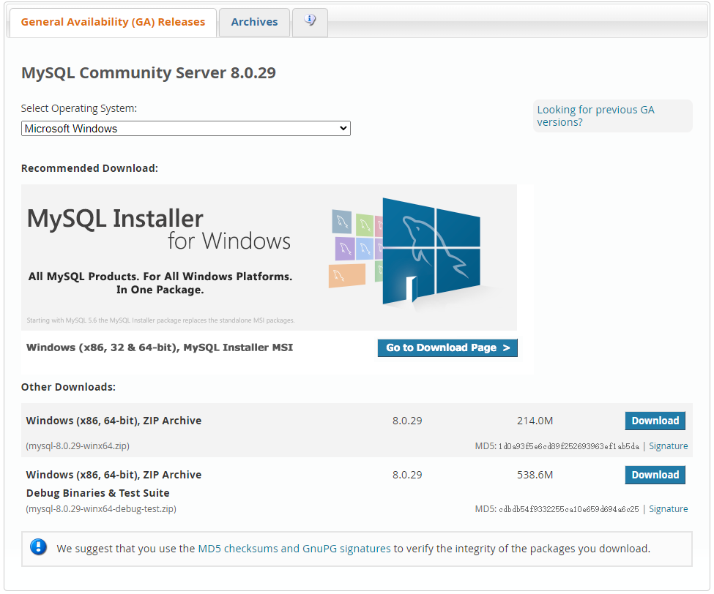Viewport: 714px width, 594px height.
Task: Open the info tab icon
Action: 310,20
